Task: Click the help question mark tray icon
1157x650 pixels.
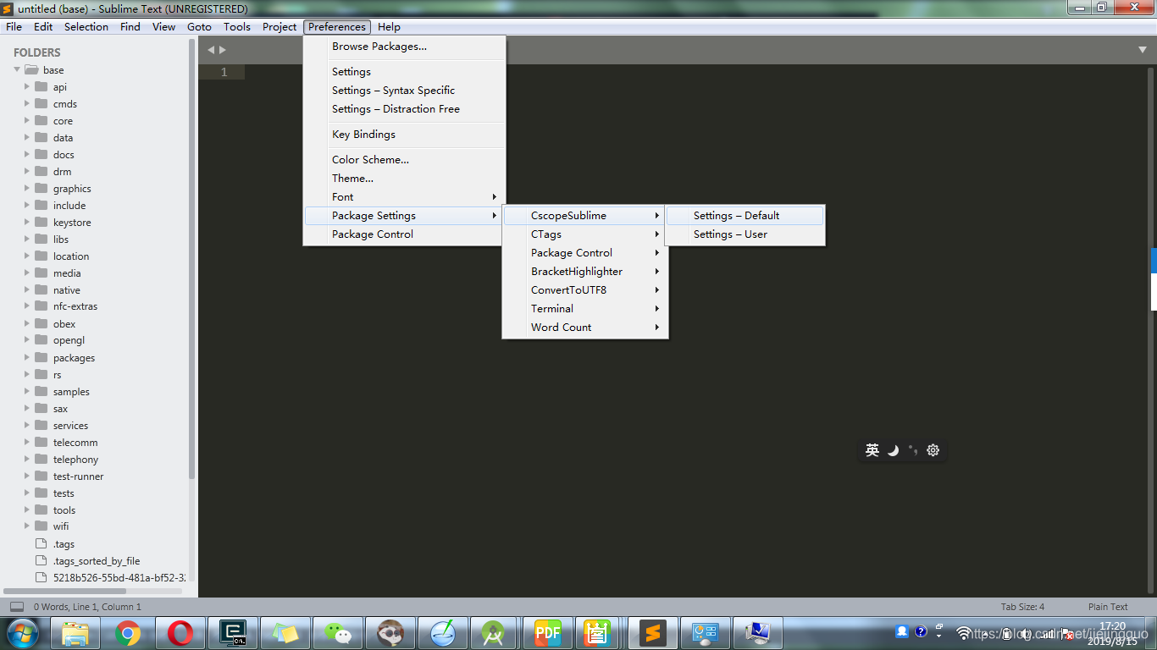Action: tap(921, 631)
